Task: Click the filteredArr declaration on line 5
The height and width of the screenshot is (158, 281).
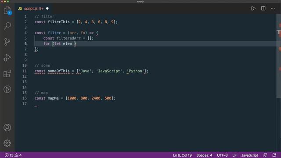Action: [68, 38]
